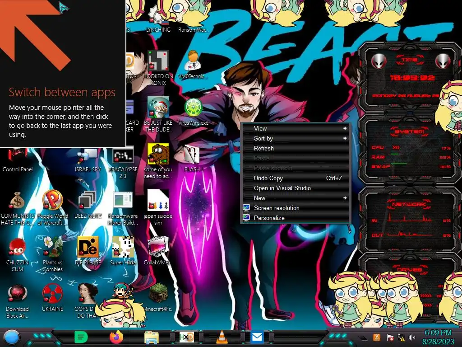462x347 pixels.
Task: Open the FLASH ! desktop icon
Action: (193, 158)
